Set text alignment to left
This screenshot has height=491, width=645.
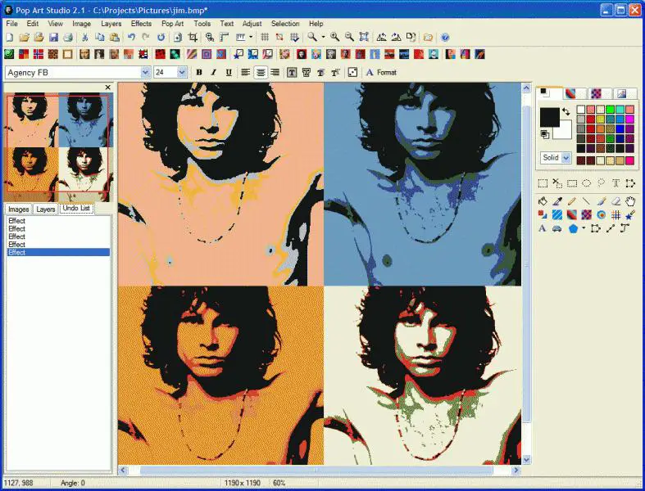[x=246, y=72]
